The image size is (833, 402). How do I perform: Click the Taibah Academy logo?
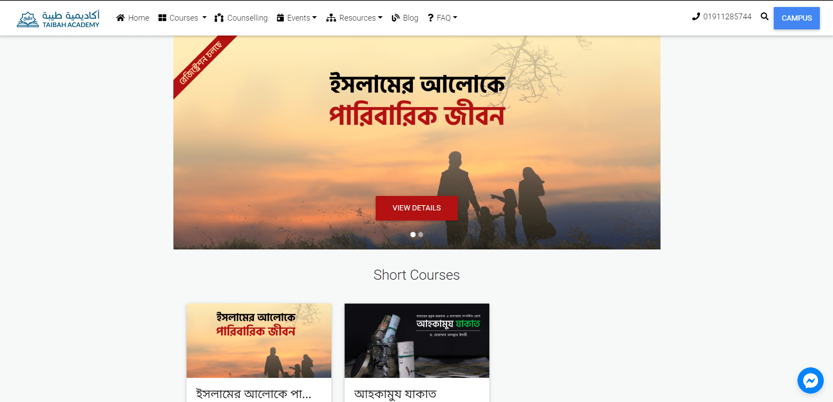58,18
